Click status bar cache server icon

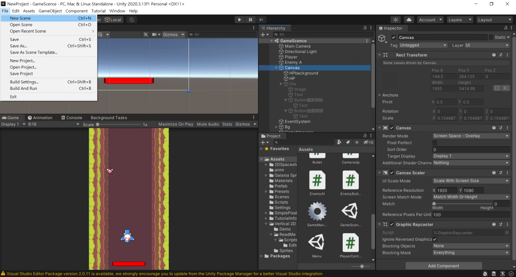[494, 273]
